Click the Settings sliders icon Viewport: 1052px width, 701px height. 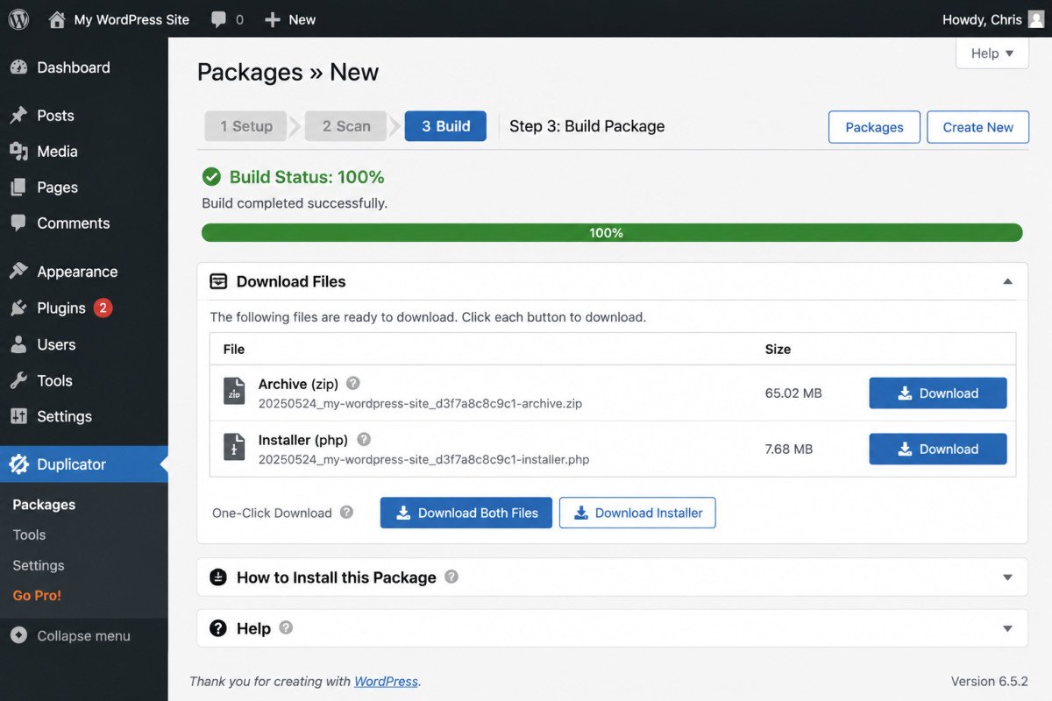click(18, 416)
